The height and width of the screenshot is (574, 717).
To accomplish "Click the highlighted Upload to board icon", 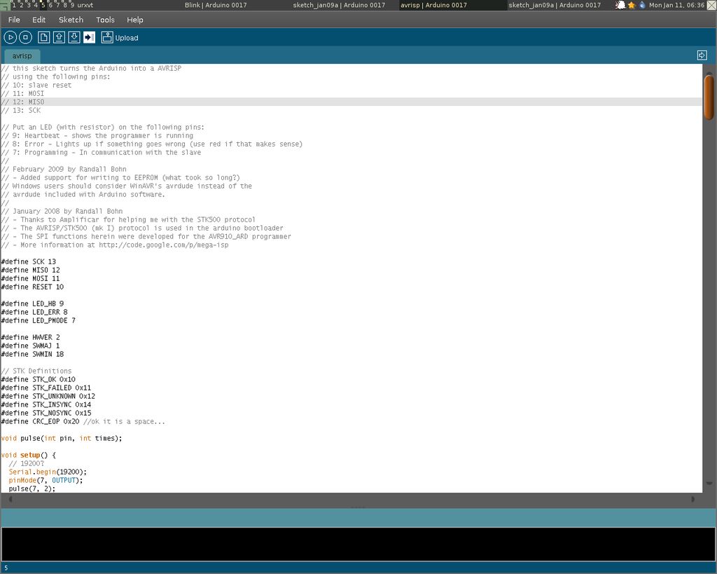I will [x=89, y=38].
